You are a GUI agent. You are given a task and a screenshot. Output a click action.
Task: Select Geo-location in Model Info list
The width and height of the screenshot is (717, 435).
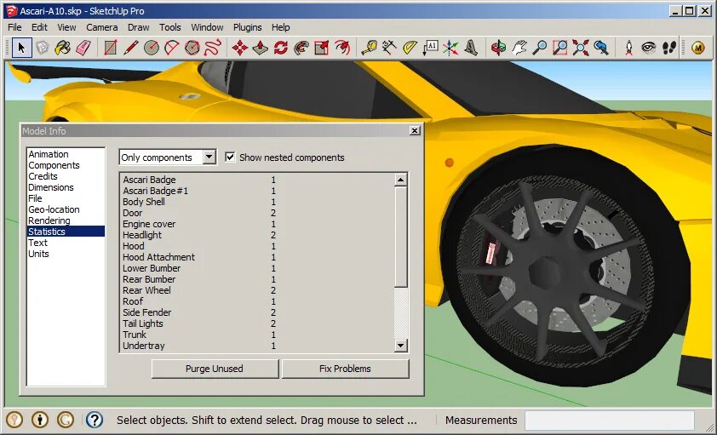tap(54, 209)
